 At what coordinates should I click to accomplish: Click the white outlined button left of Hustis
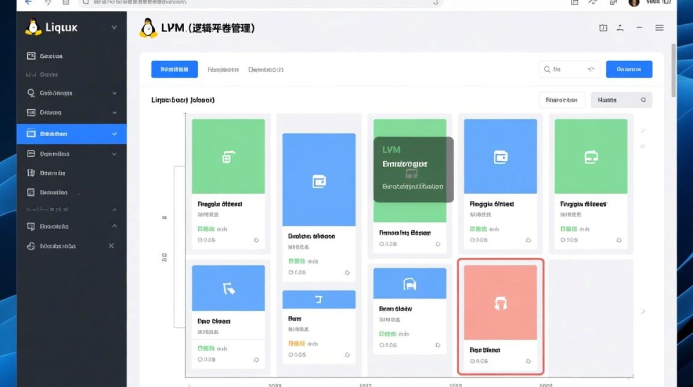click(562, 100)
